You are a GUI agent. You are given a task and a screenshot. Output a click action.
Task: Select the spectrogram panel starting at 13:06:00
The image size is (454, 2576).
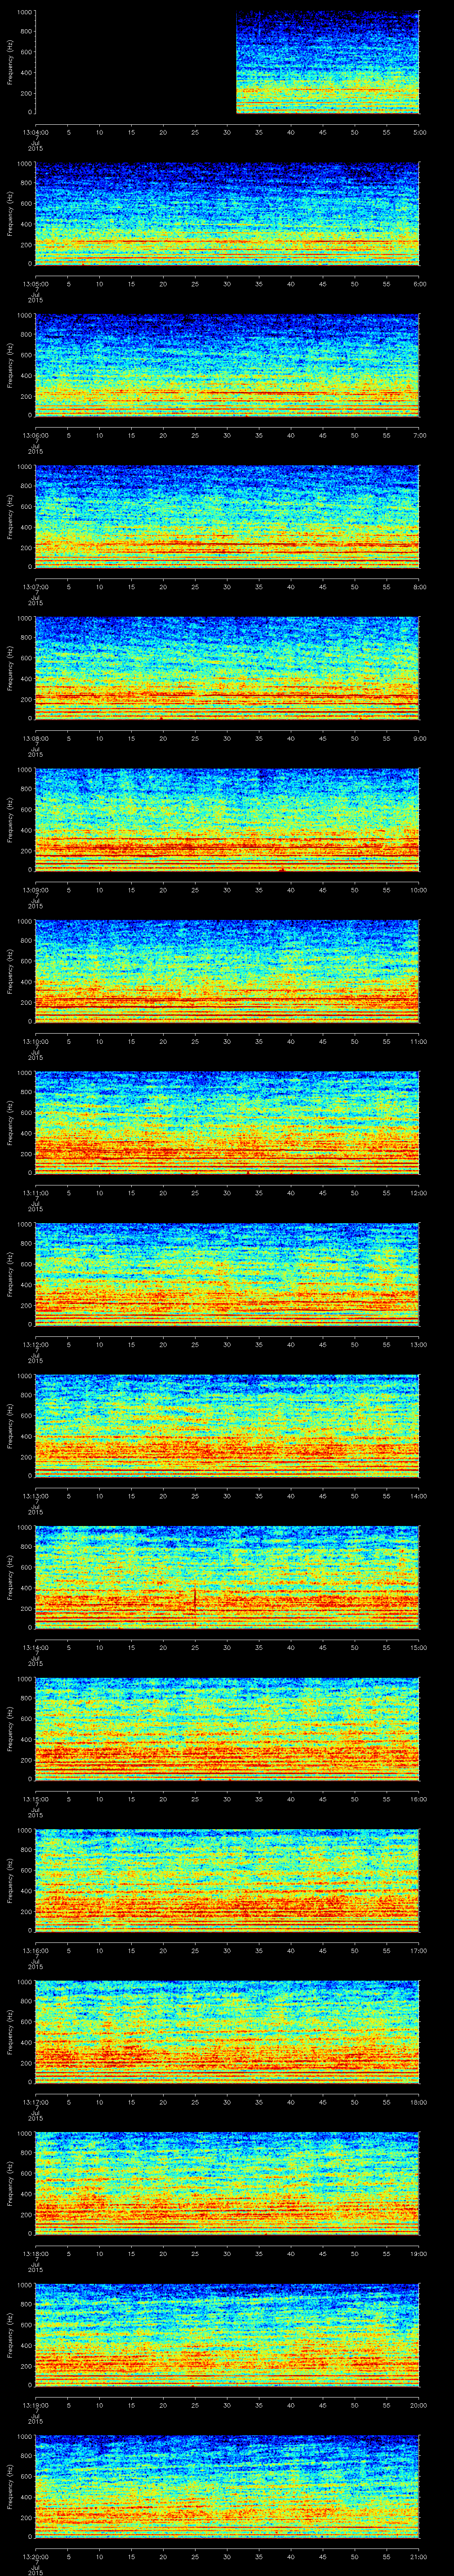click(x=227, y=366)
